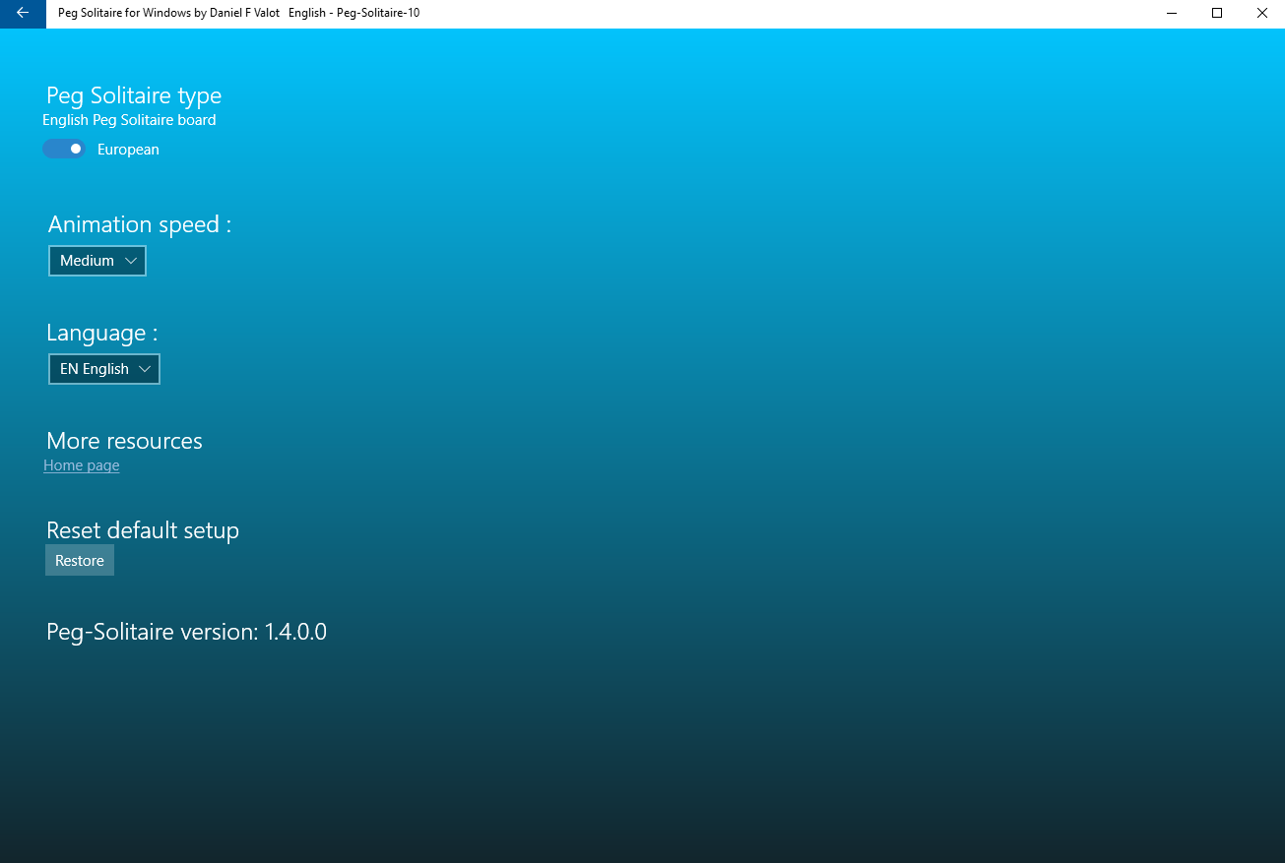Click the window title text
1285x863 pixels.
239,14
